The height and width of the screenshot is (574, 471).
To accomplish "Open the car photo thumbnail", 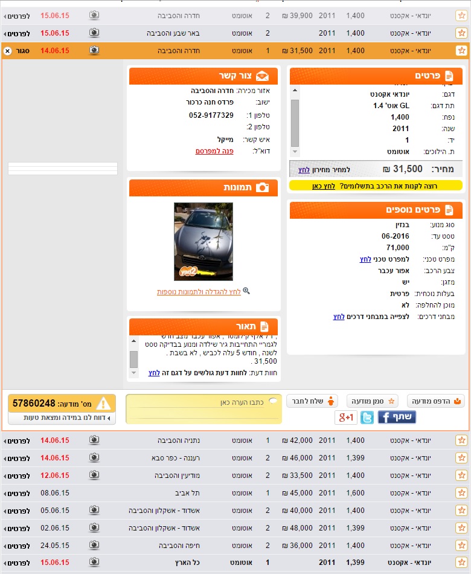I will tap(203, 242).
